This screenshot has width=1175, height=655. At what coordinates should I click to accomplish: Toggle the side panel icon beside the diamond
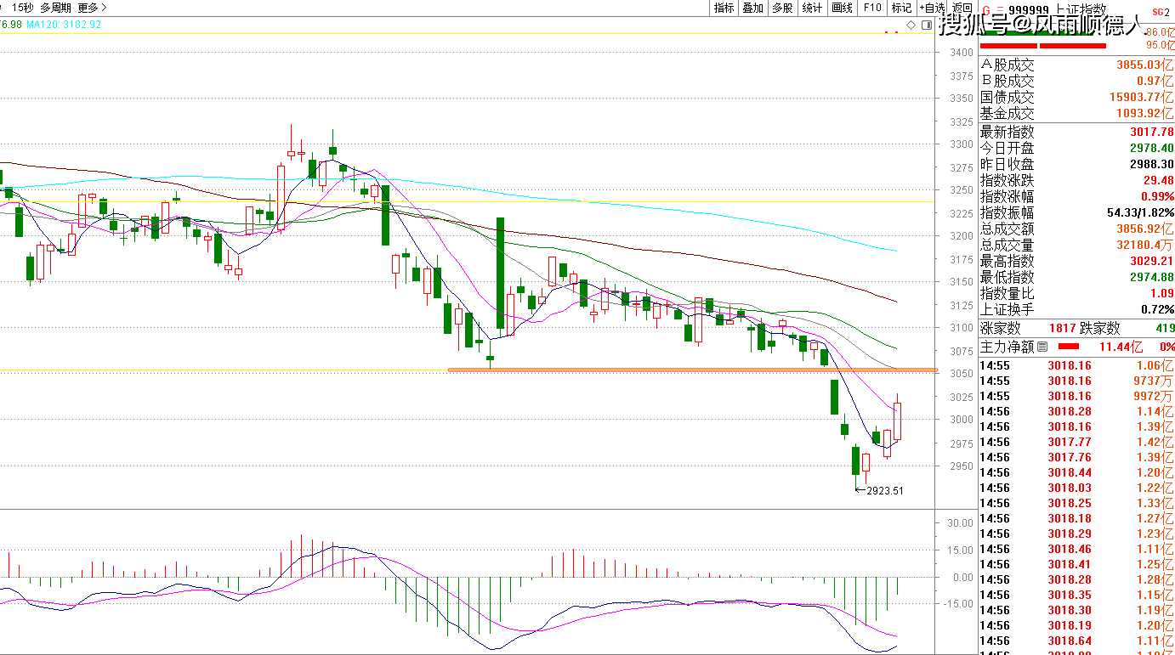(925, 25)
